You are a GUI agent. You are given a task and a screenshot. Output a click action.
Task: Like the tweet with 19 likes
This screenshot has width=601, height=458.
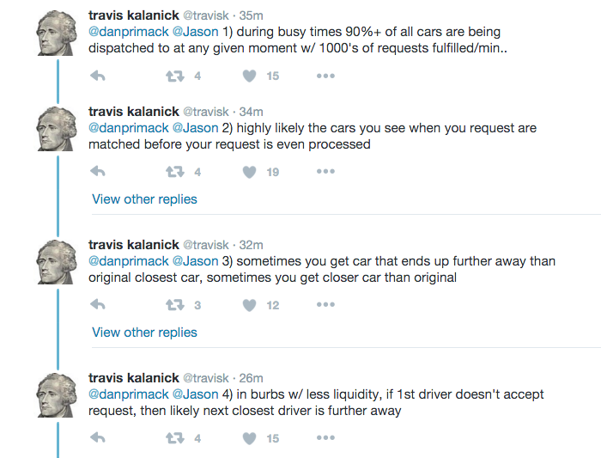point(250,172)
